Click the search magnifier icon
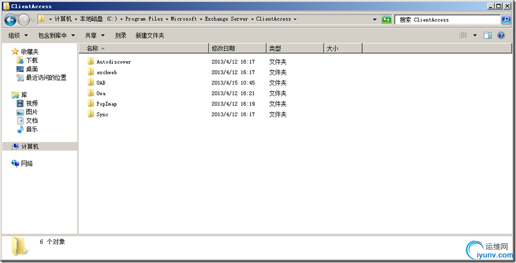This screenshot has width=516, height=263. click(x=505, y=19)
